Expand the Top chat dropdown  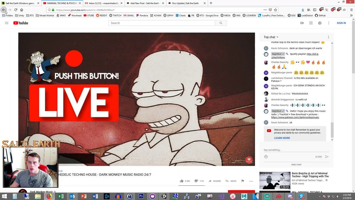pyautogui.click(x=271, y=37)
